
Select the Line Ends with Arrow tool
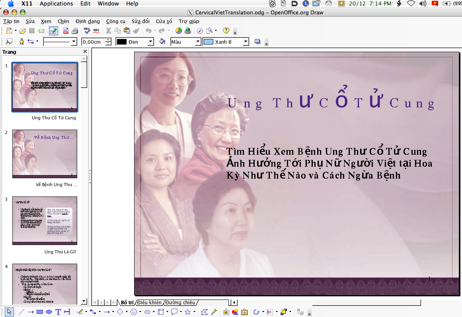pyautogui.click(x=31, y=312)
